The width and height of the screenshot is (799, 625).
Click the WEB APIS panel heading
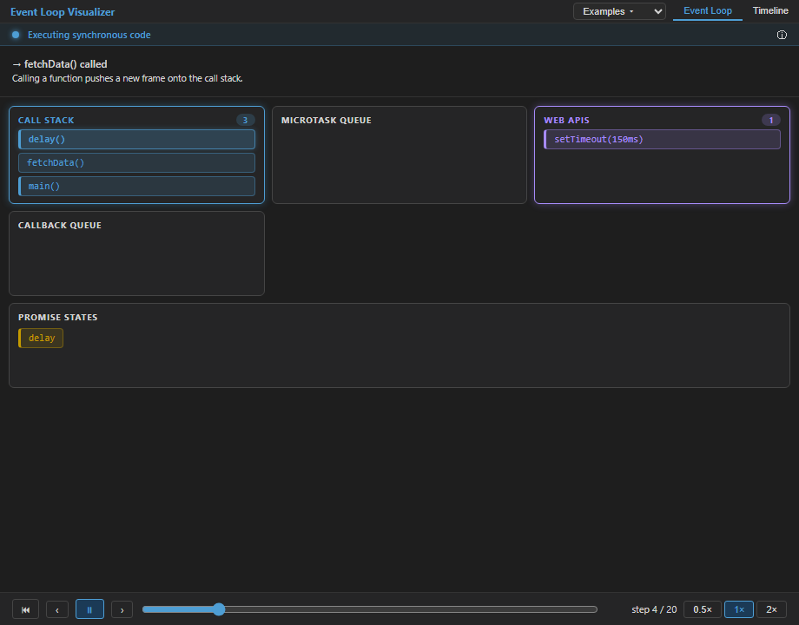[566, 120]
